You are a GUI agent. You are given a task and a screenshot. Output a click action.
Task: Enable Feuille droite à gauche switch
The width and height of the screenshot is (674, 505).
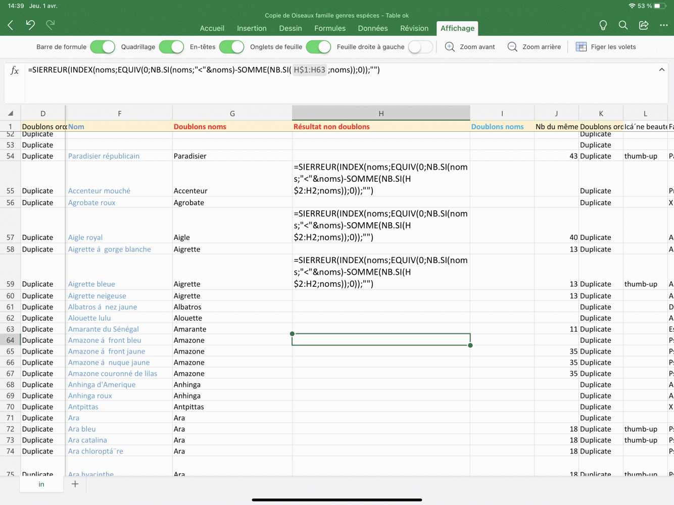pyautogui.click(x=420, y=47)
